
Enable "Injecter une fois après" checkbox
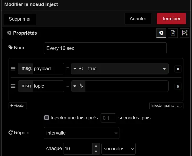[47, 118]
